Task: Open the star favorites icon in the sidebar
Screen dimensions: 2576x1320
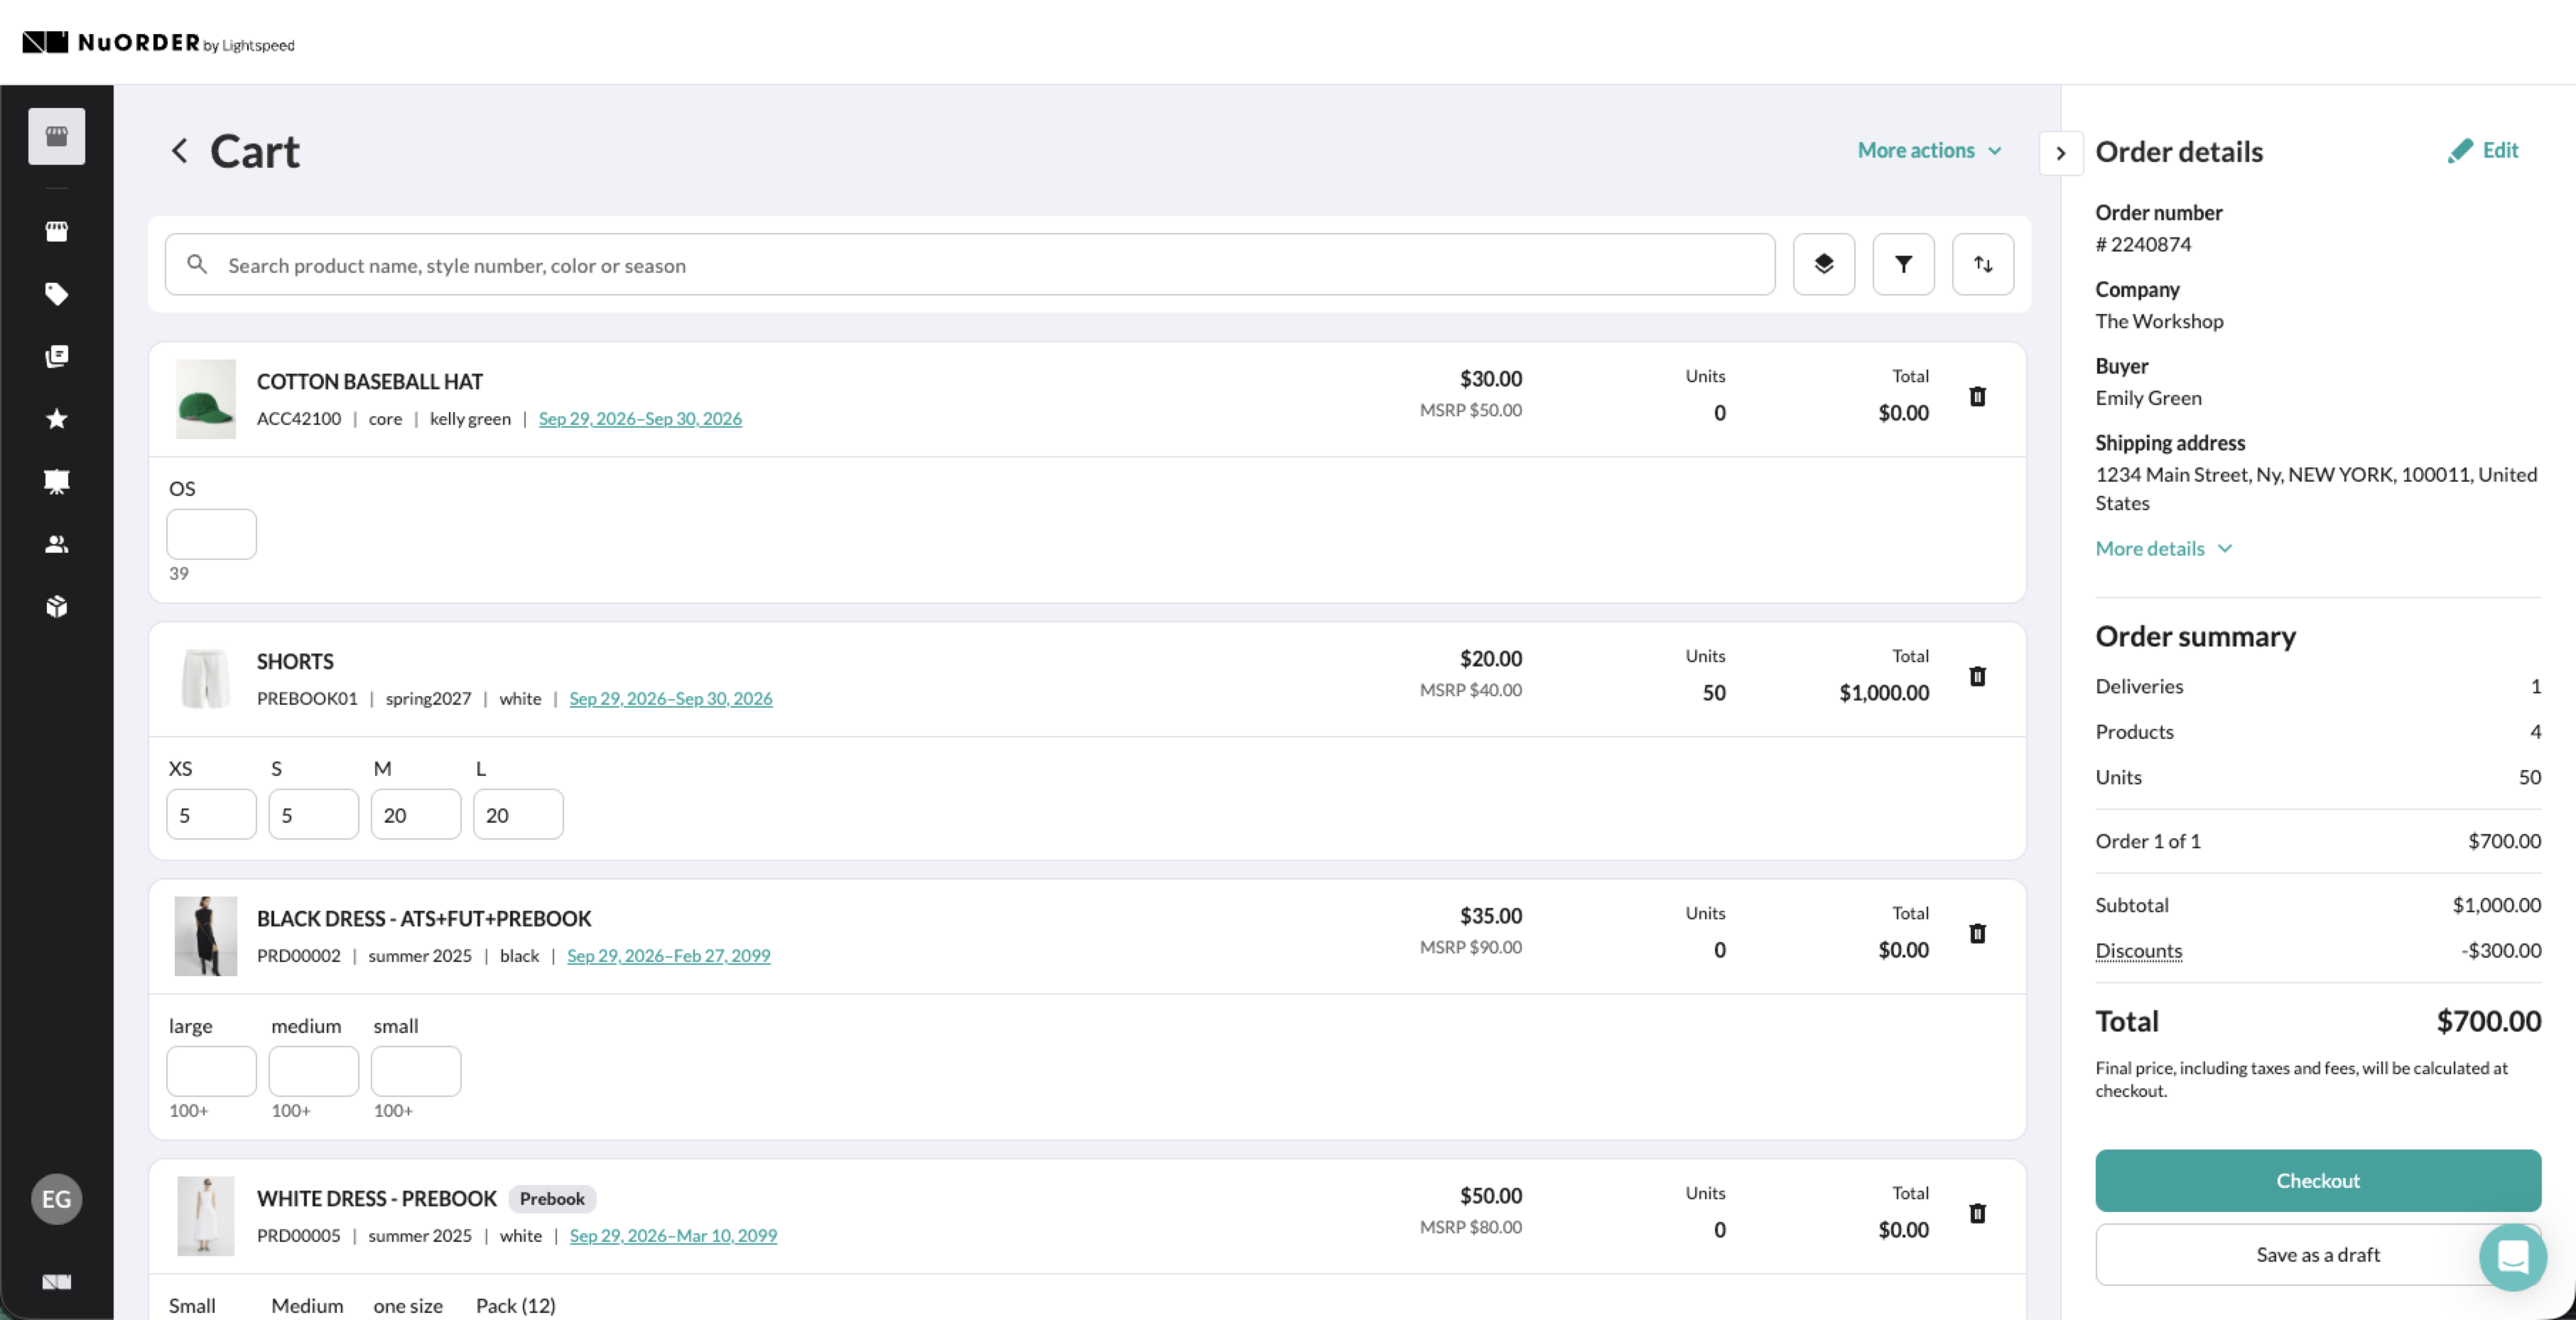Action: [x=57, y=419]
